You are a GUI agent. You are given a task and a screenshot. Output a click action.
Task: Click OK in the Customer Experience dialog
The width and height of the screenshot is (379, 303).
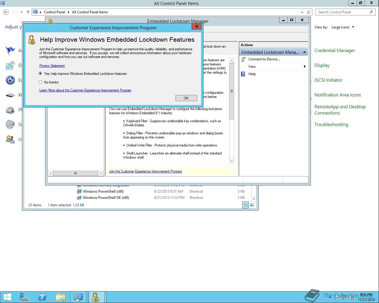click(x=186, y=98)
